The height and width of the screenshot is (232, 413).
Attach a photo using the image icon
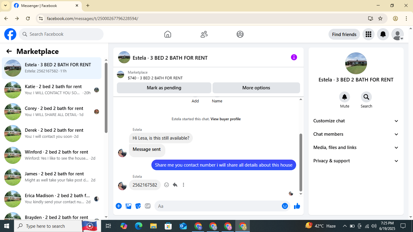click(x=129, y=206)
